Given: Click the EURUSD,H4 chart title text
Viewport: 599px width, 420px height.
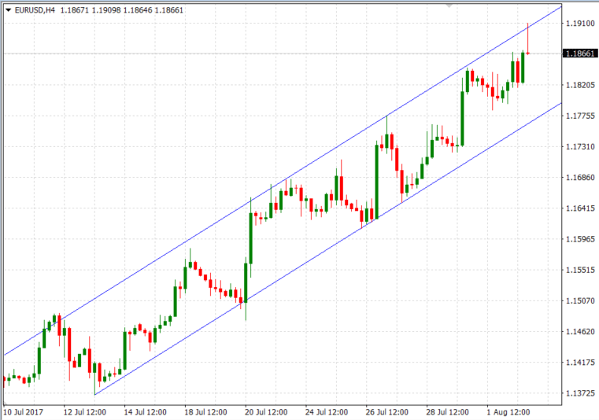Looking at the screenshot, I should point(35,10).
